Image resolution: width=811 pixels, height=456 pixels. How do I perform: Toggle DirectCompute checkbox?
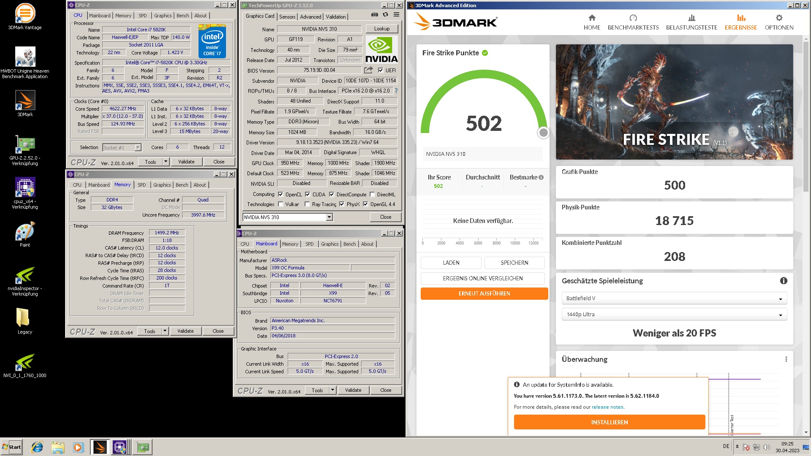point(332,195)
